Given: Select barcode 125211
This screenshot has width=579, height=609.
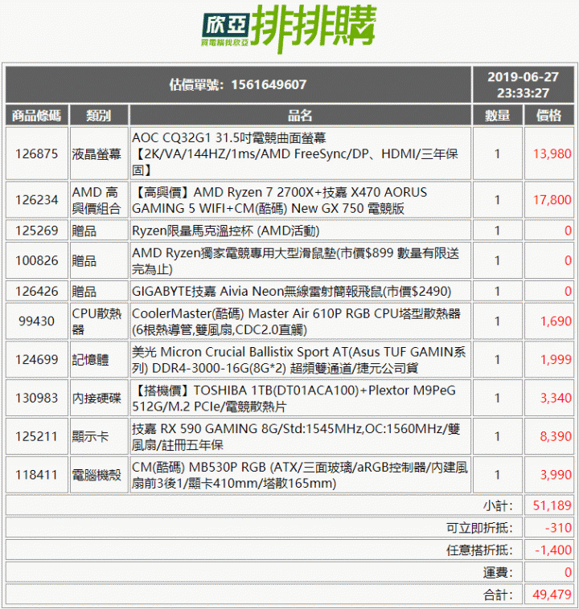Looking at the screenshot, I should [x=36, y=436].
